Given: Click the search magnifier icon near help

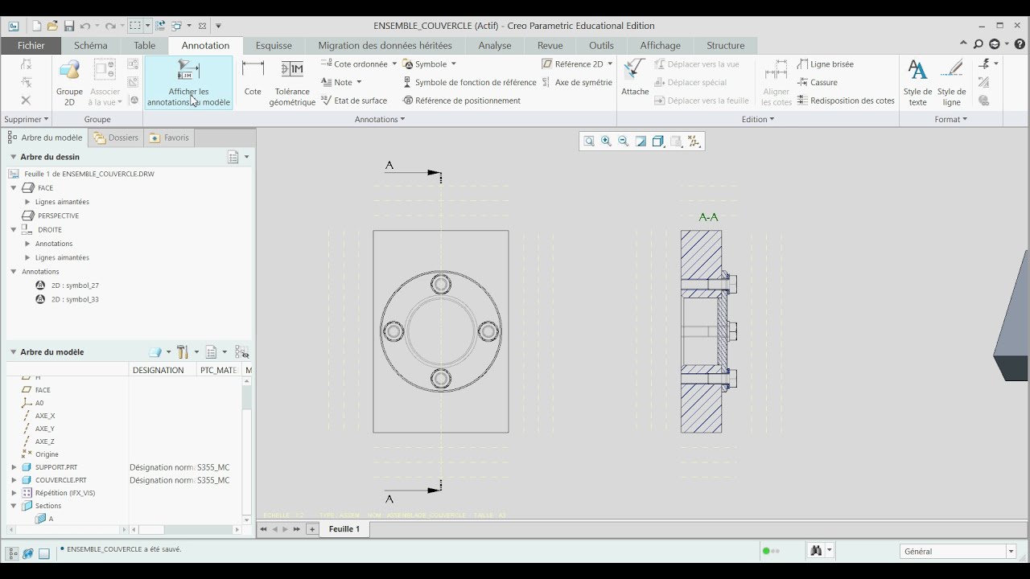Looking at the screenshot, I should [978, 45].
